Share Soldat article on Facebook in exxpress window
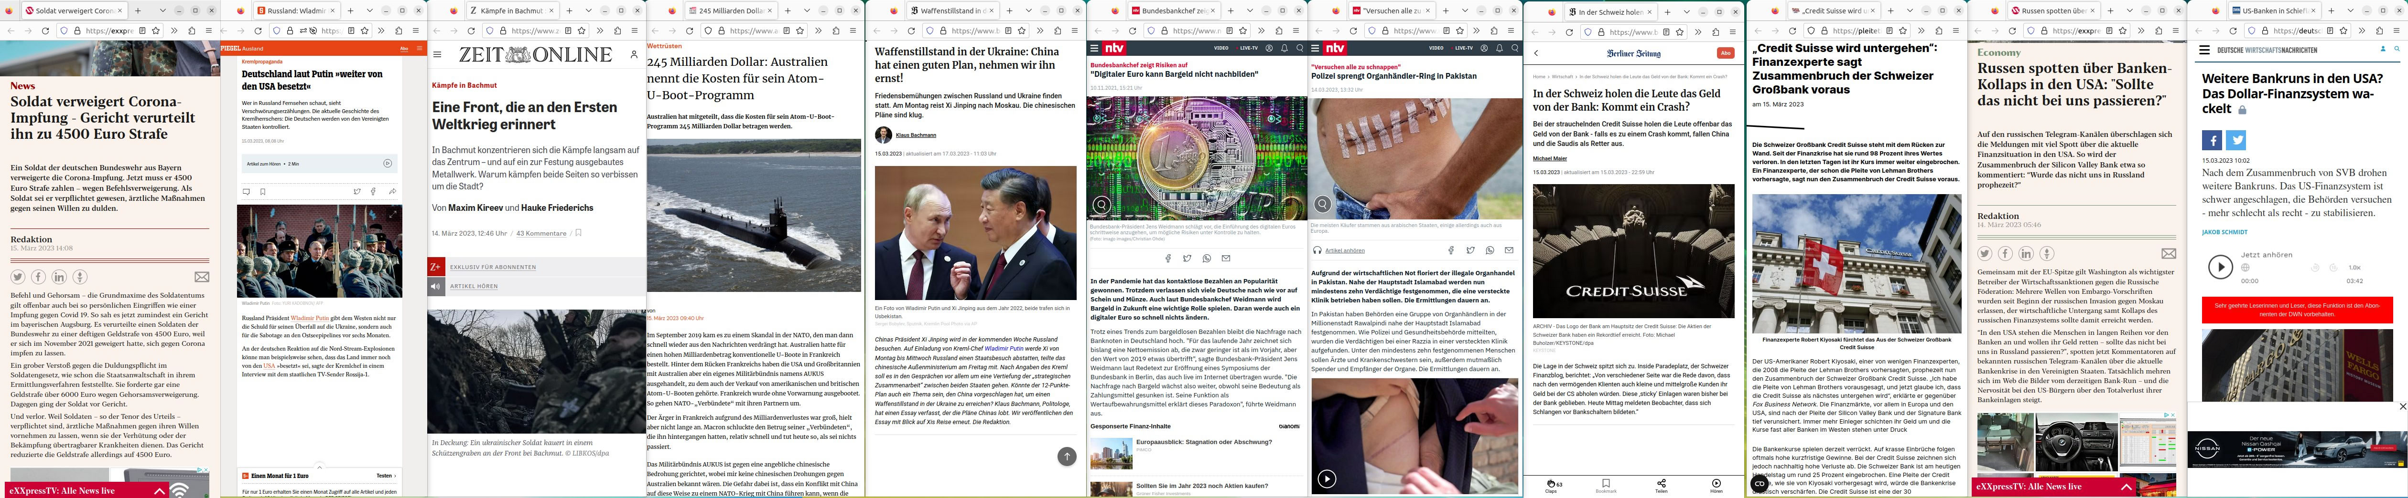The height and width of the screenshot is (498, 2408). point(38,277)
